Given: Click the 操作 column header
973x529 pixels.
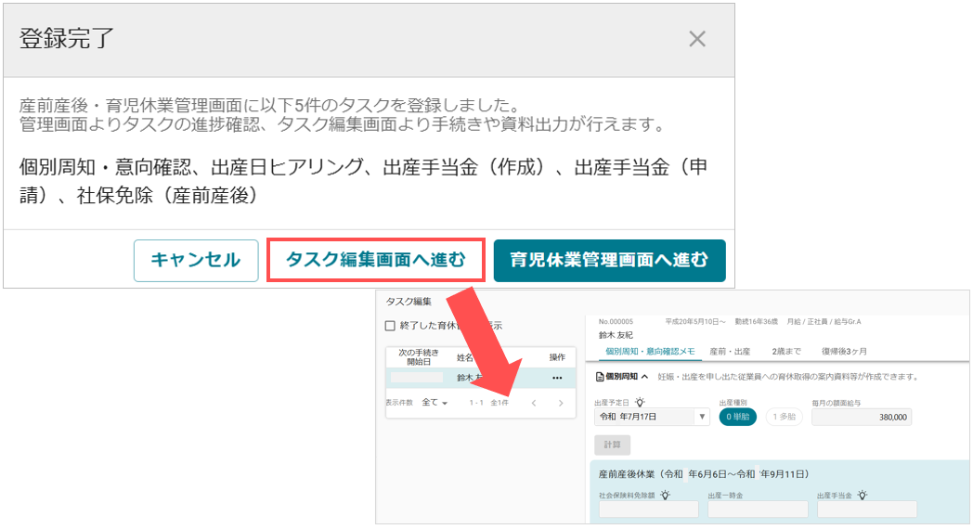Looking at the screenshot, I should click(x=557, y=357).
